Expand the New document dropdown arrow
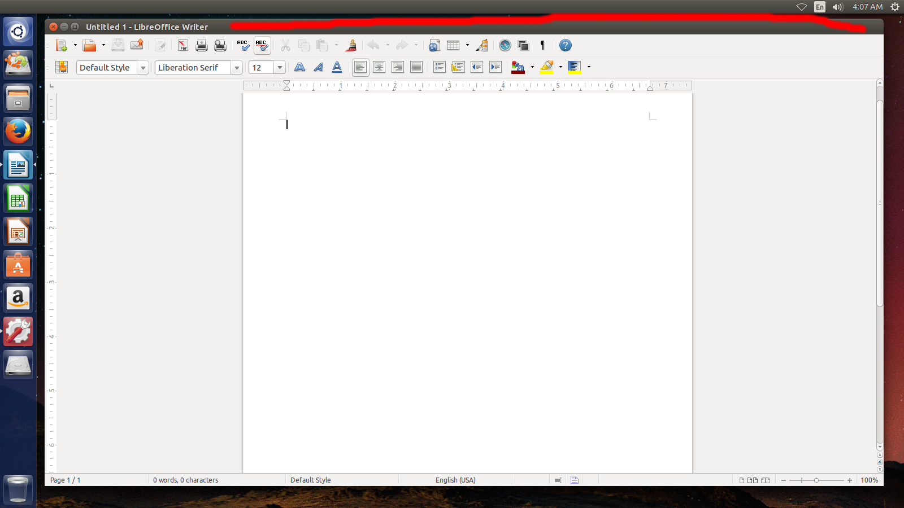Screen dimensions: 904x508 pyautogui.click(x=75, y=45)
